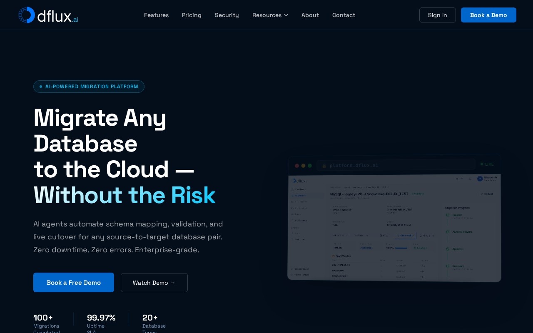Click the lock icon beside preview URL
The width and height of the screenshot is (533, 333).
[324, 166]
